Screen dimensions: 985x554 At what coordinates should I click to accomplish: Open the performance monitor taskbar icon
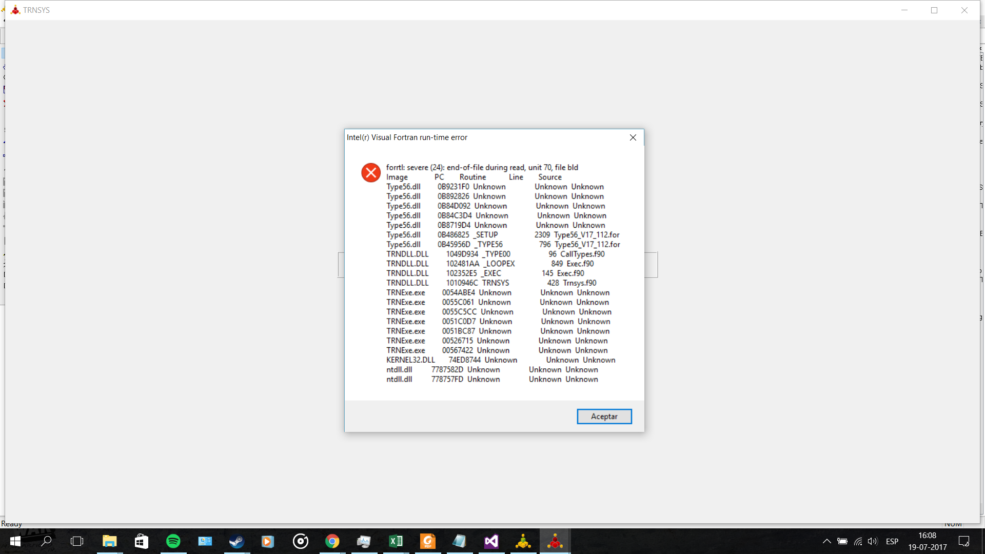[364, 541]
